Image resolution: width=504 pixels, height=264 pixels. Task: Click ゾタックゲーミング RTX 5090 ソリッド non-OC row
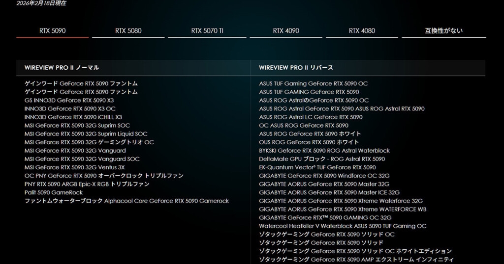click(x=321, y=242)
